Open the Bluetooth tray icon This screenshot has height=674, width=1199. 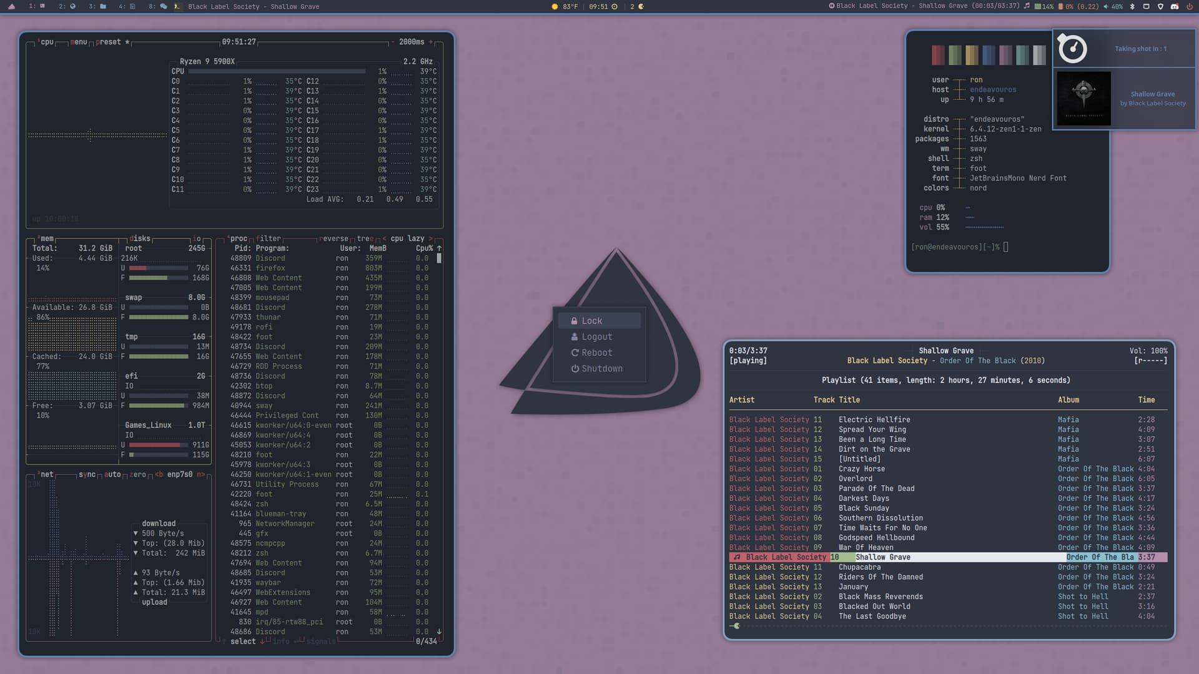click(1132, 6)
